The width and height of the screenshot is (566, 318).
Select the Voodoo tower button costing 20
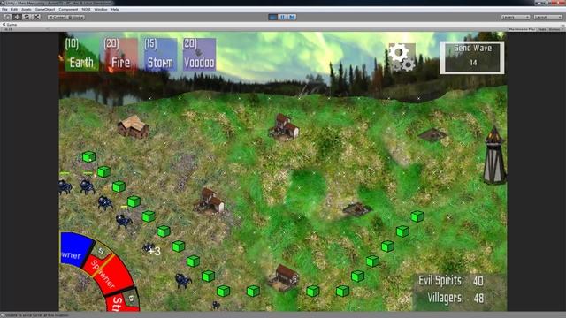pyautogui.click(x=199, y=55)
